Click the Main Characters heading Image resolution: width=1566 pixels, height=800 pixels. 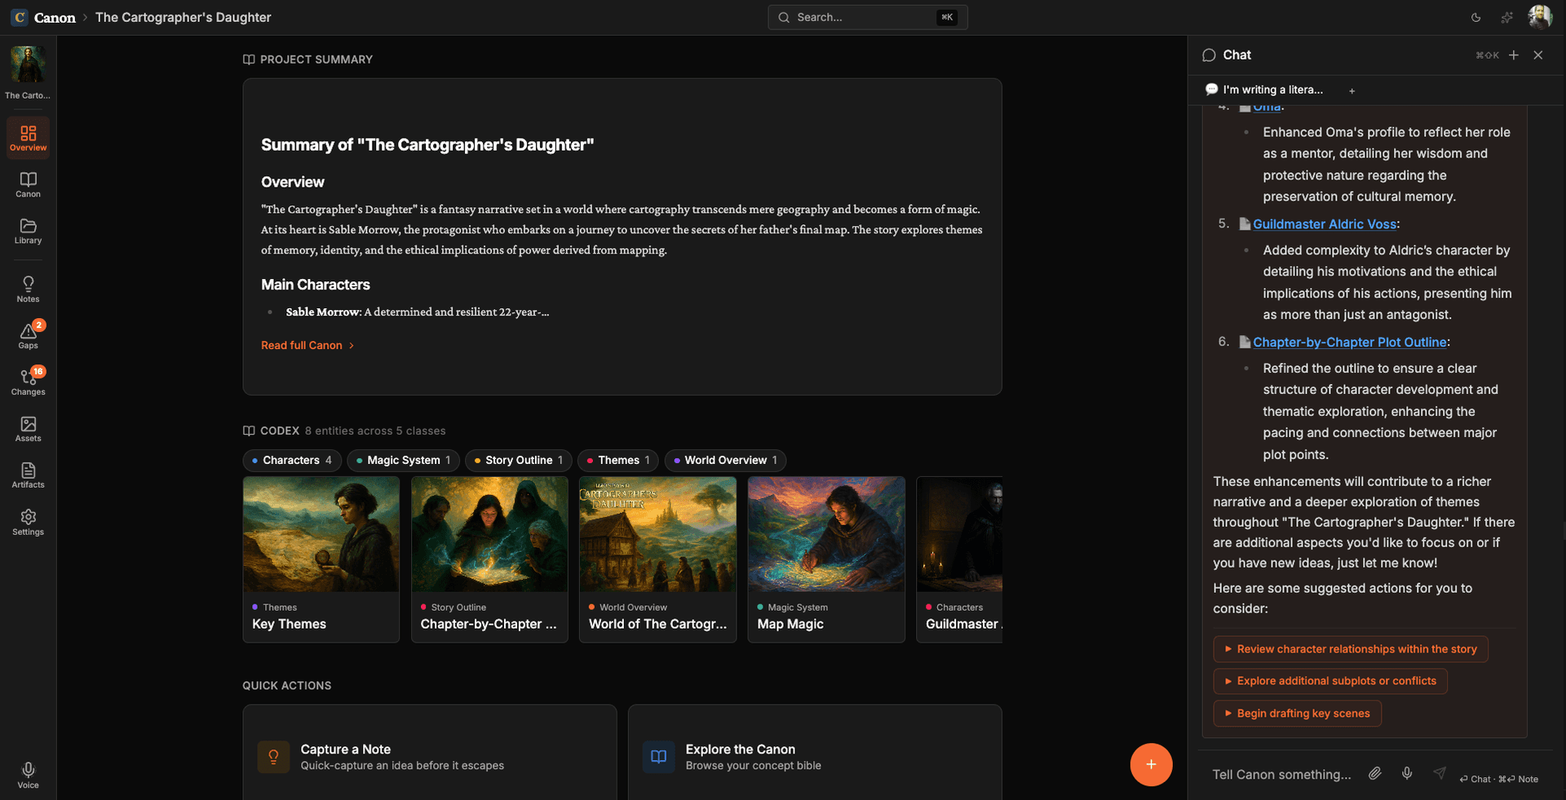coord(316,285)
